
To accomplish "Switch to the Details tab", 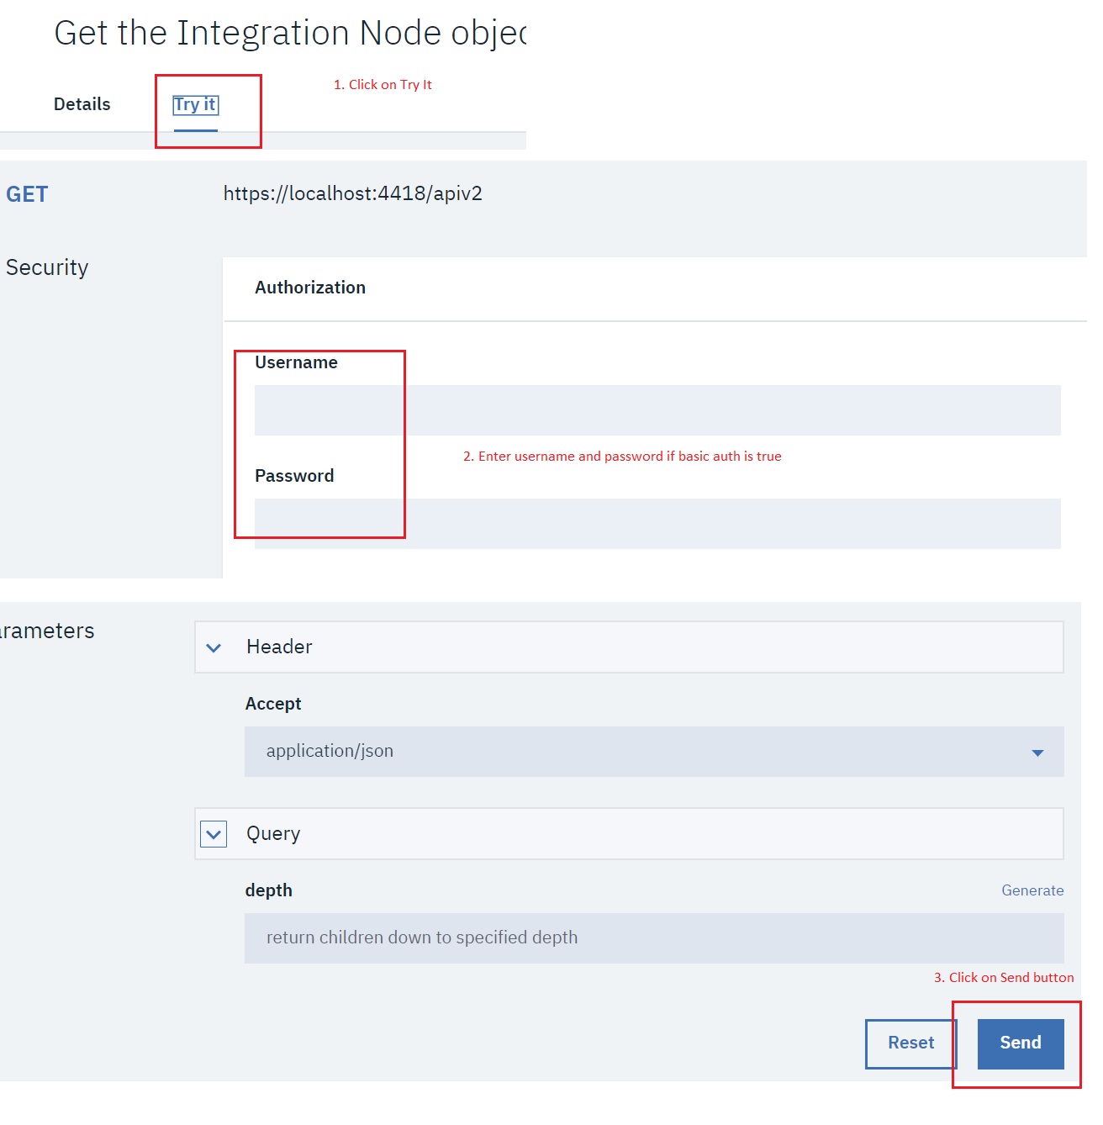I will pyautogui.click(x=82, y=104).
